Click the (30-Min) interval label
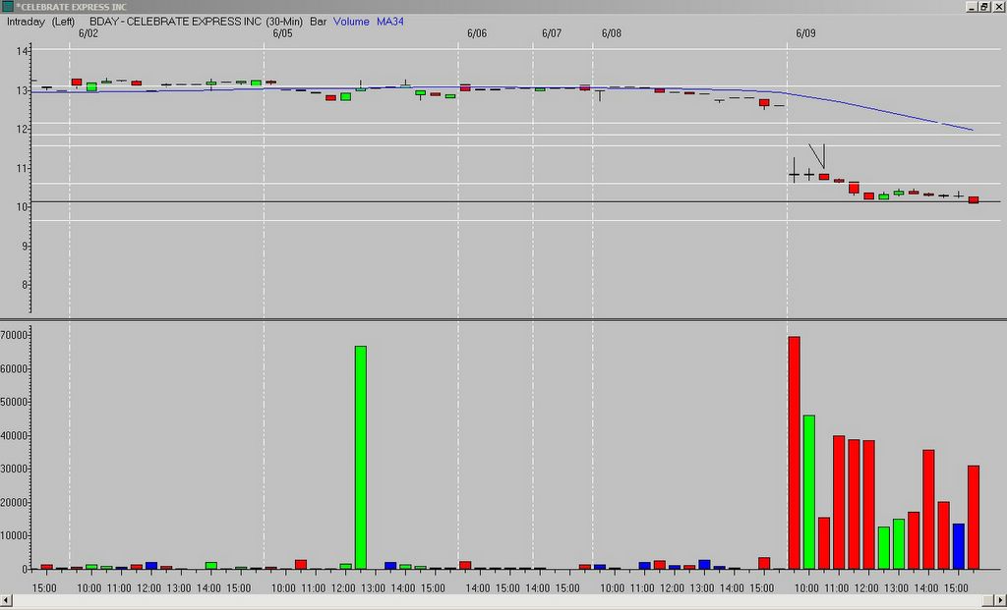 pos(284,22)
